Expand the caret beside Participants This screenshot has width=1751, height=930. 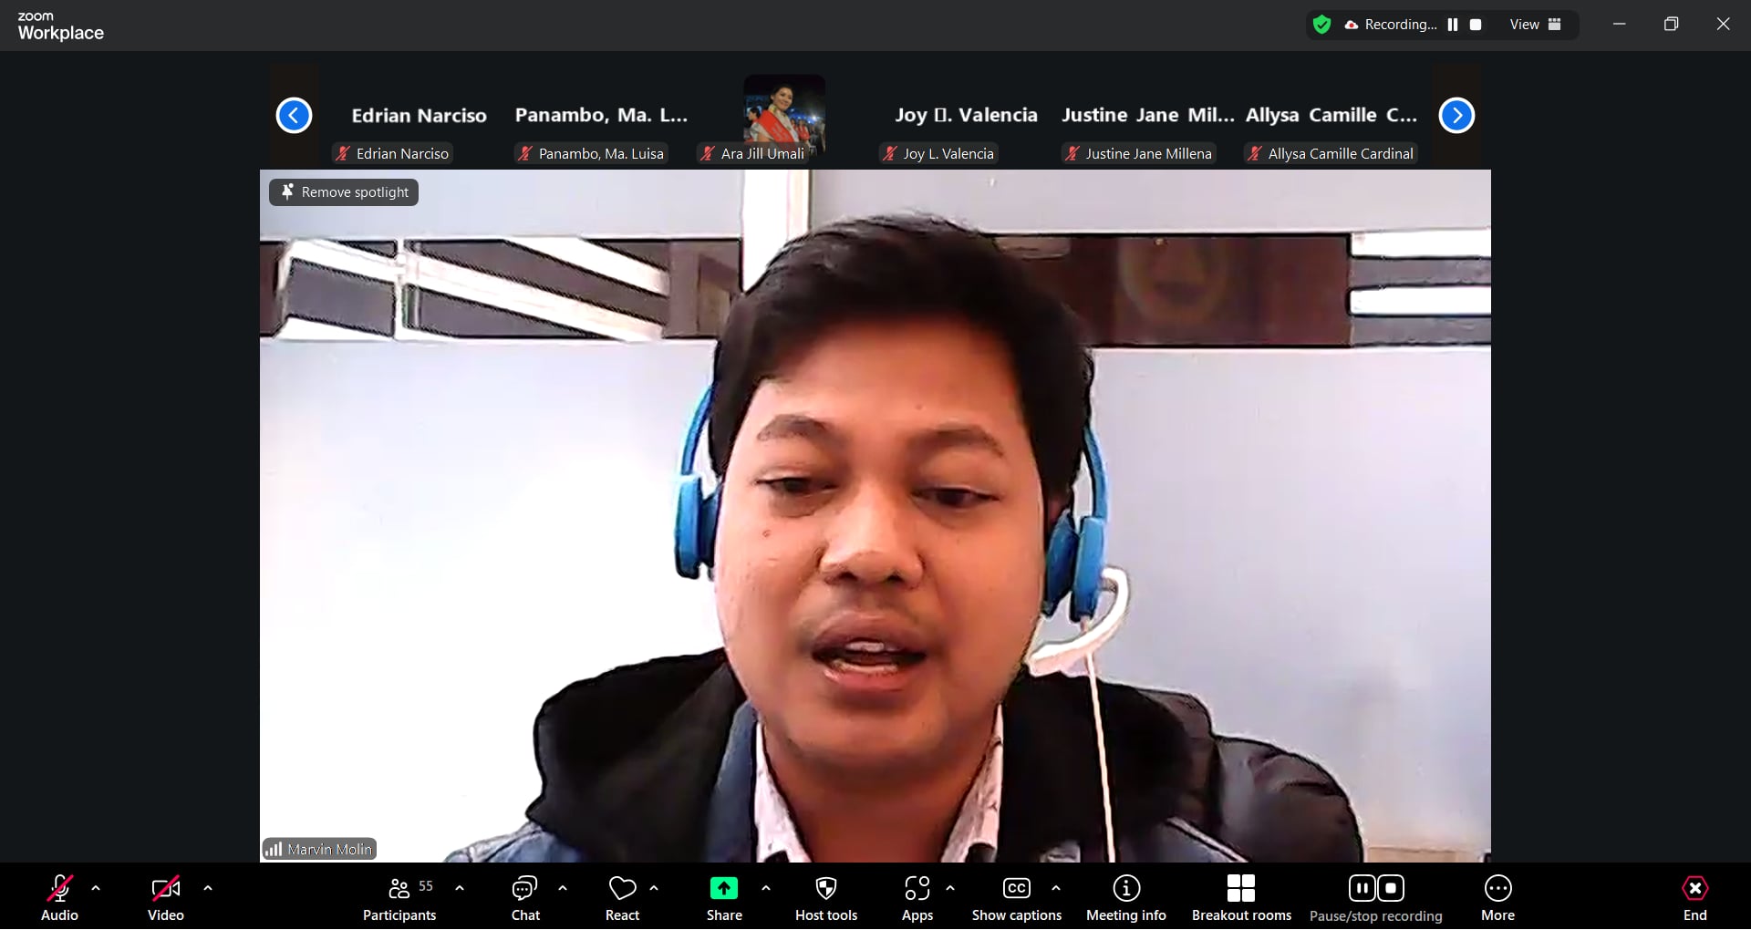[x=460, y=887]
